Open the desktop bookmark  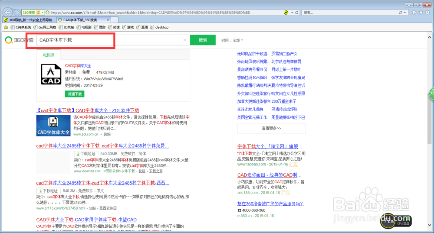tap(159, 27)
